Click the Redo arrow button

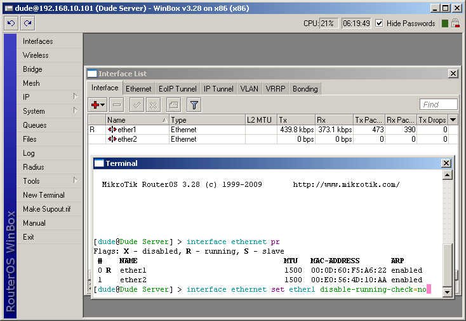pos(28,24)
